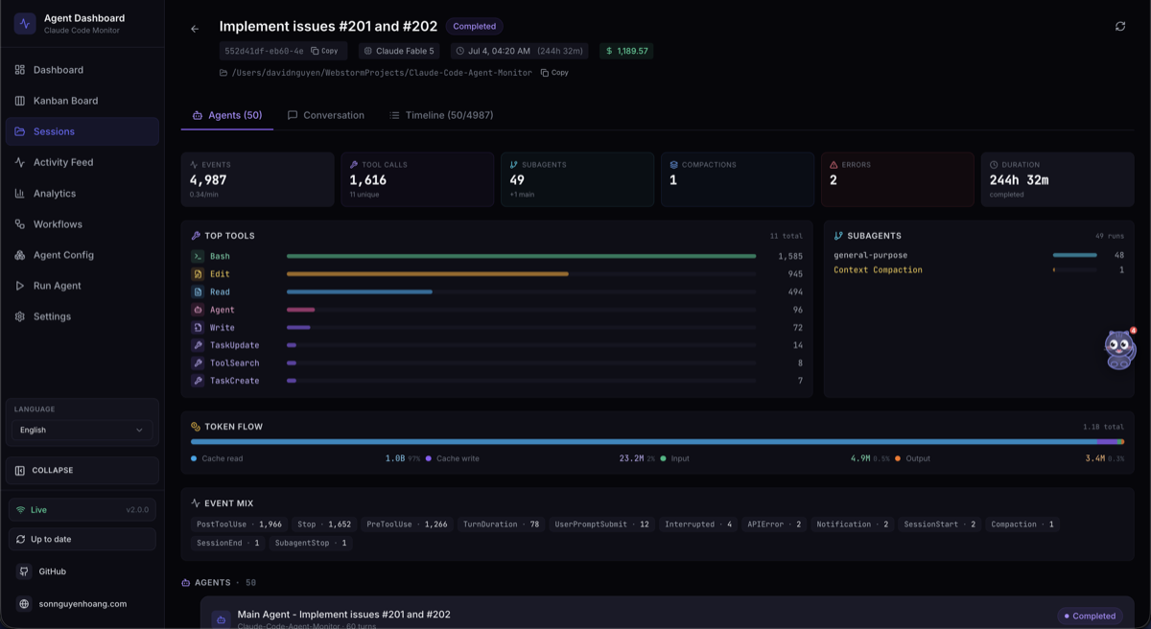Click the Agent tool icon
Image resolution: width=1151 pixels, height=629 pixels.
198,310
